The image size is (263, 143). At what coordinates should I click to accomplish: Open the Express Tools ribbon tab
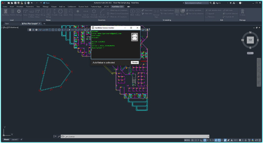83,7
